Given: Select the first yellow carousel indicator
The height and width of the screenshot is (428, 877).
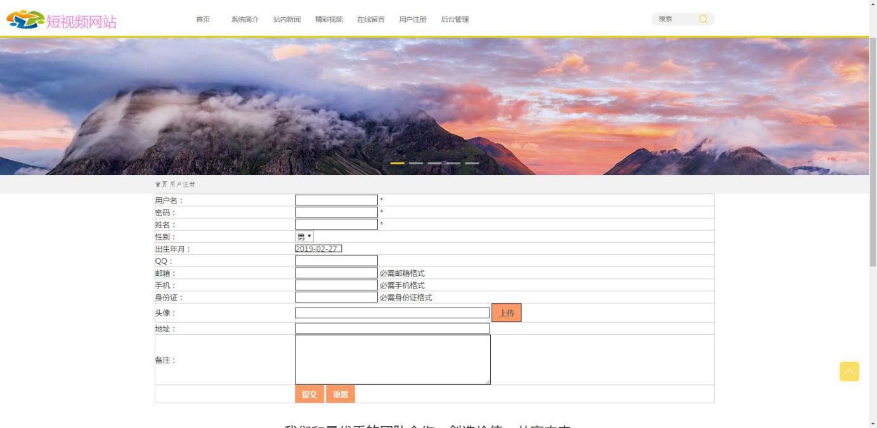Looking at the screenshot, I should pos(397,164).
